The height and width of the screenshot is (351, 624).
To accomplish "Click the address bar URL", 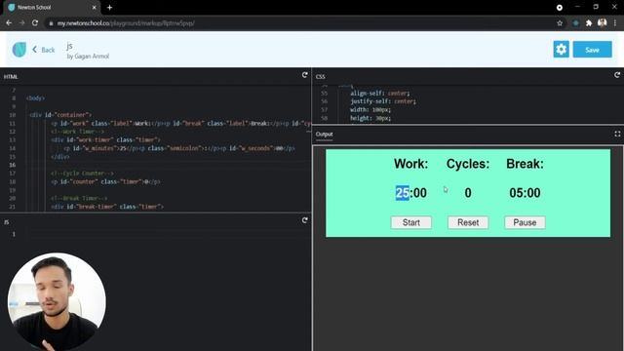I will tap(126, 23).
